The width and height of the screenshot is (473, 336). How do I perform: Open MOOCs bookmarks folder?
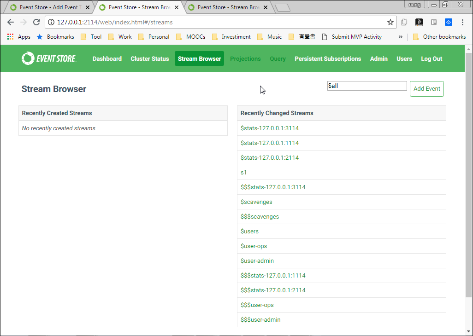click(191, 37)
